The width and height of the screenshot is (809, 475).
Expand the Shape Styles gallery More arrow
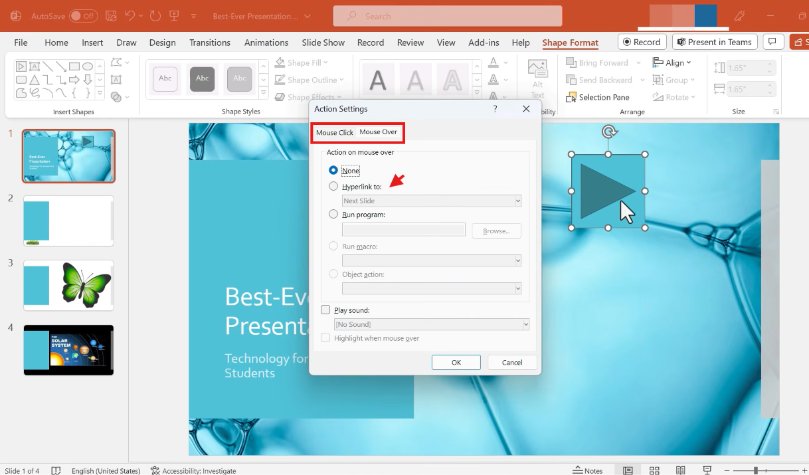(263, 94)
